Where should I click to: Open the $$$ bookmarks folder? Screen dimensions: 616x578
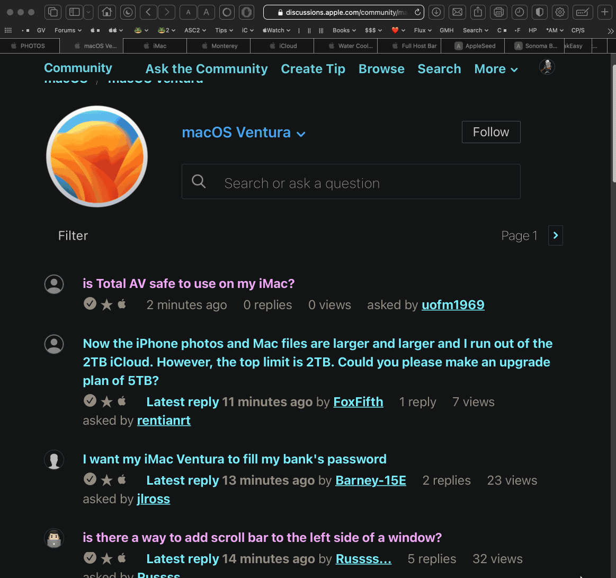pyautogui.click(x=373, y=30)
